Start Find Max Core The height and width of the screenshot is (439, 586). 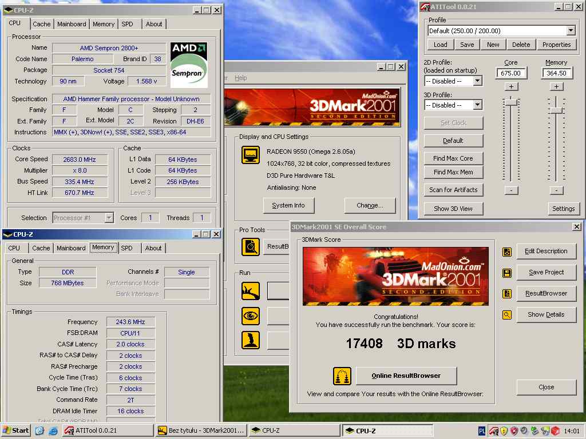(x=453, y=158)
